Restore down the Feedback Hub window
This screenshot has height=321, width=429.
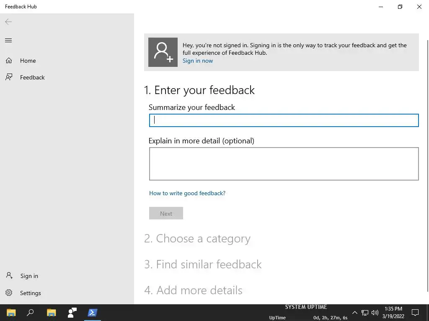click(x=400, y=7)
